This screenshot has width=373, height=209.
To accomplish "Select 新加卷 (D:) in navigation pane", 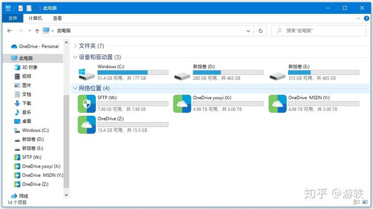I will [x=33, y=139].
